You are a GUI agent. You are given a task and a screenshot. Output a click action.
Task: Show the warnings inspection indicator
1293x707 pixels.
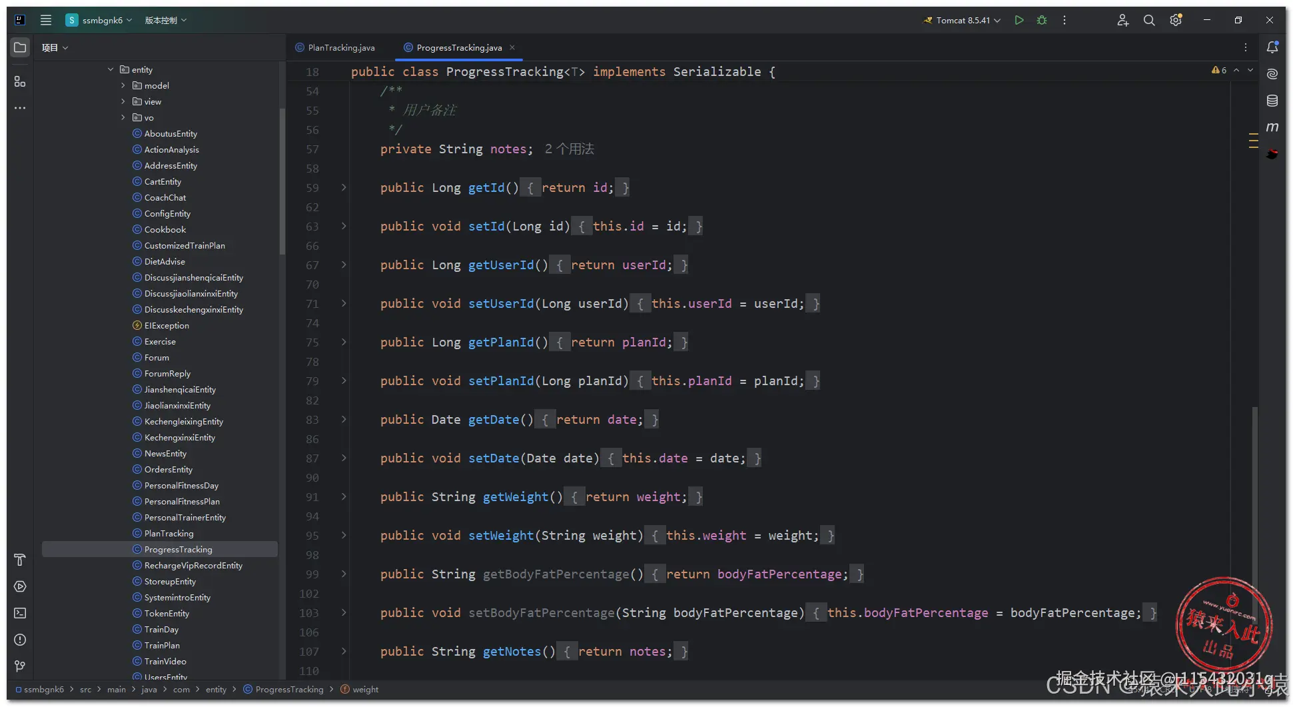pos(1219,70)
